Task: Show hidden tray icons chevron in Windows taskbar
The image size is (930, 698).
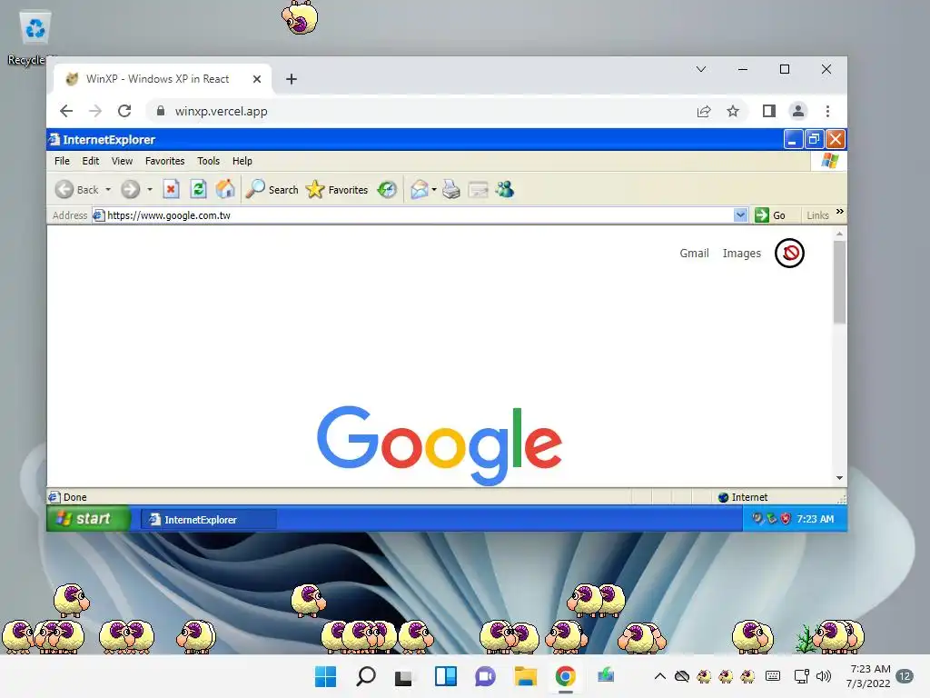Action: pyautogui.click(x=659, y=676)
